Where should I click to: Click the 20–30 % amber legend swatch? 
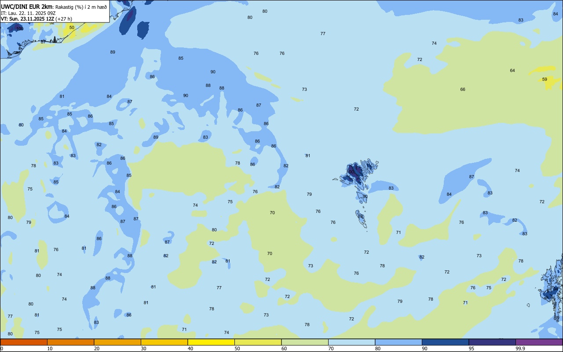[117, 342]
